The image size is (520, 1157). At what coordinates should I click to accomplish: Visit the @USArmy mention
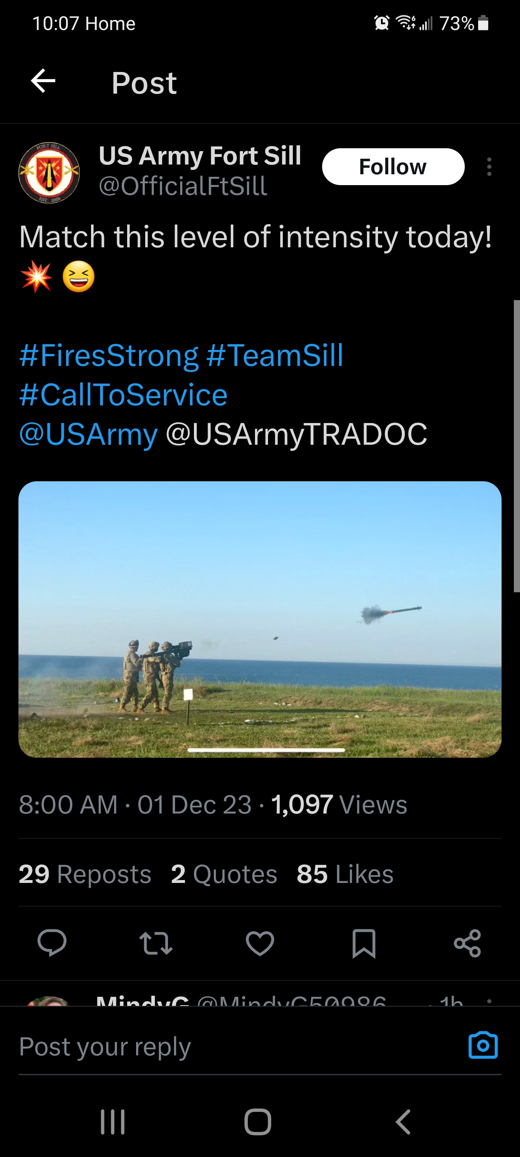[88, 434]
